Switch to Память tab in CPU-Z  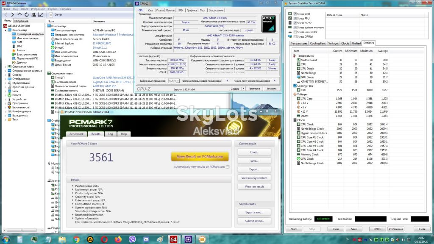[x=170, y=10]
